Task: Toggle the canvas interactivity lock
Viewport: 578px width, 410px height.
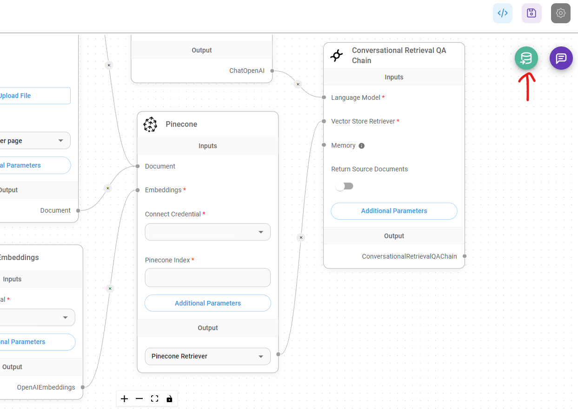Action: [x=169, y=399]
